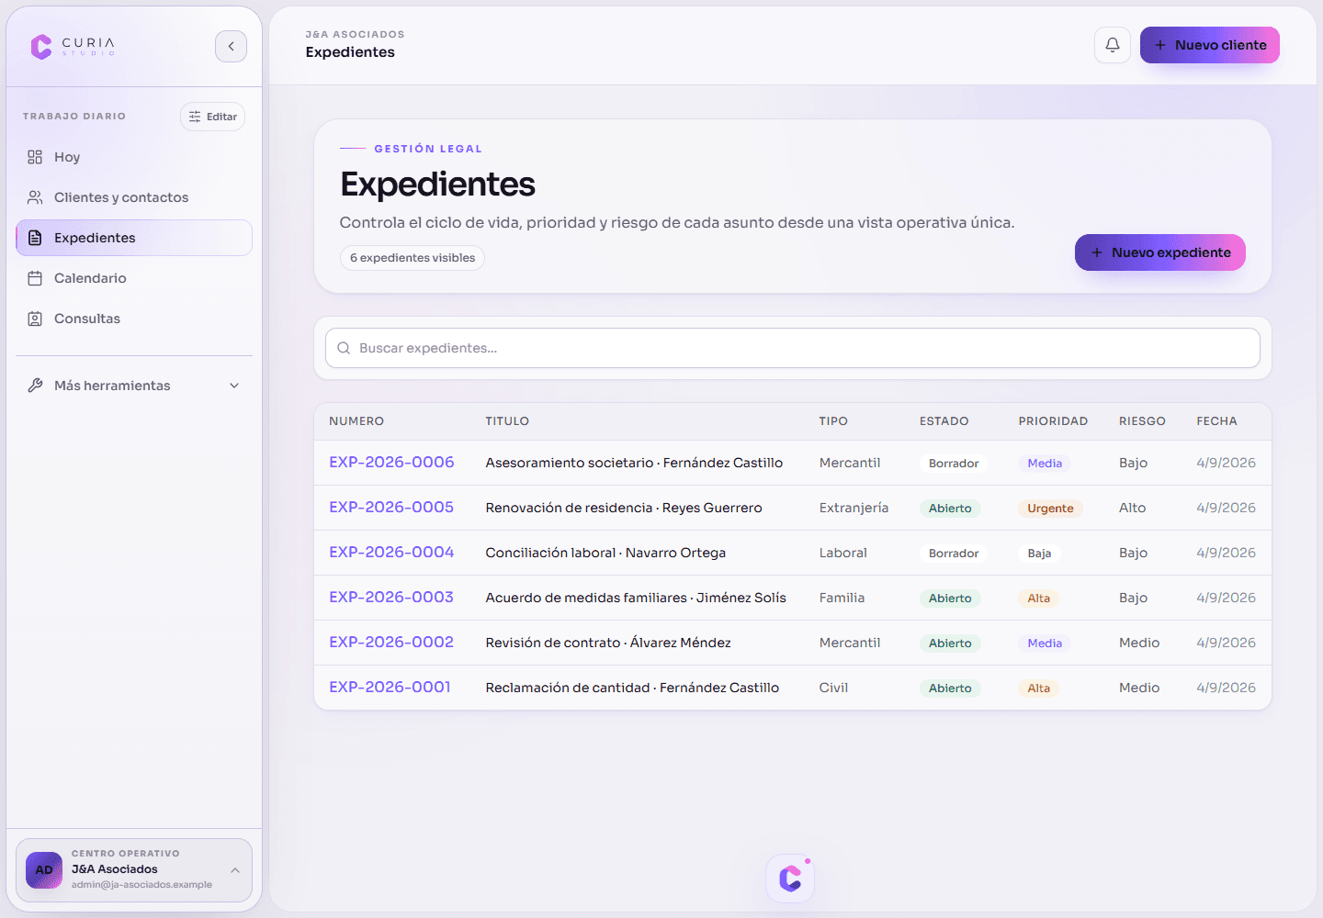Expand the J&A Asociados account switcher chevron
Image resolution: width=1323 pixels, height=918 pixels.
[235, 870]
